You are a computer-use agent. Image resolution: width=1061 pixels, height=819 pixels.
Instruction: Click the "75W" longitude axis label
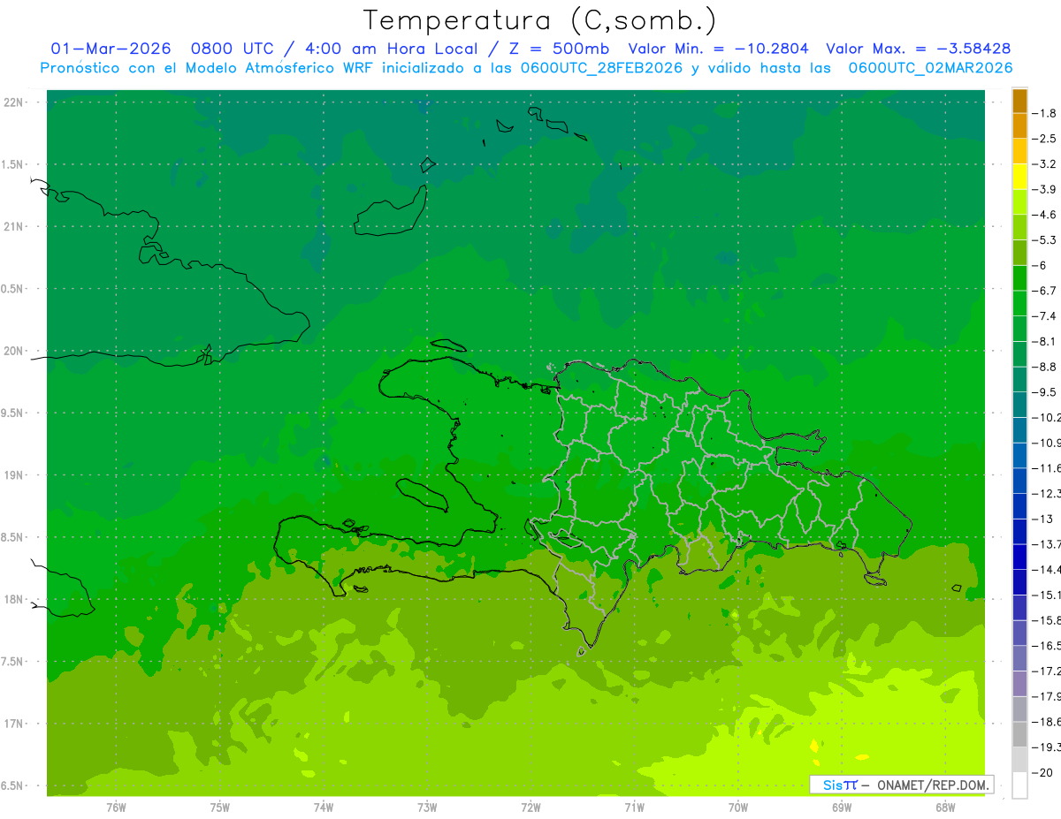(x=219, y=808)
